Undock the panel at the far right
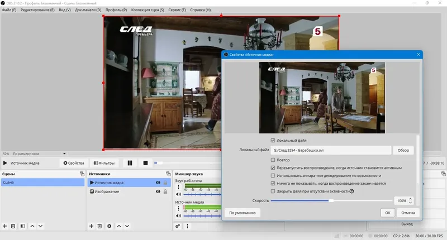 443,174
